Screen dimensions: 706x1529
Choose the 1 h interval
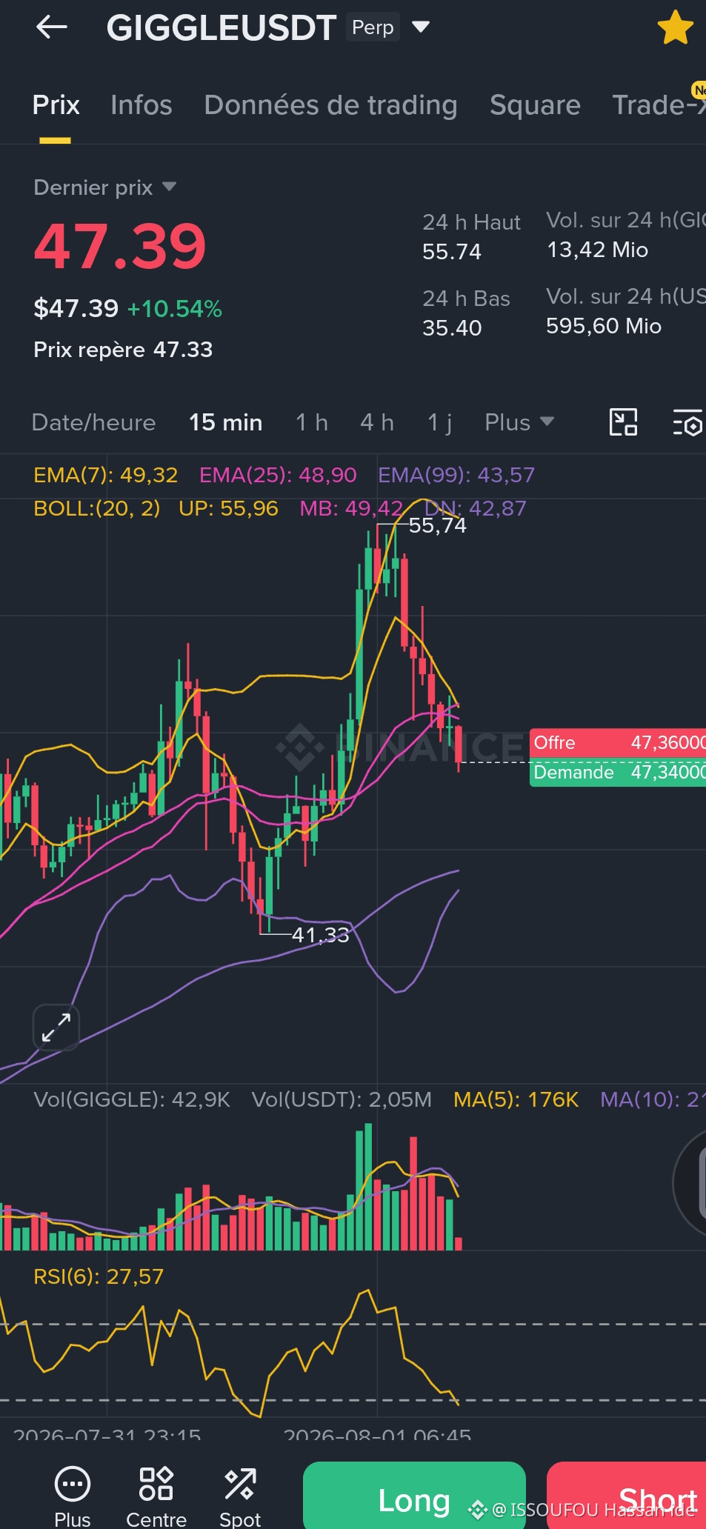tap(311, 422)
